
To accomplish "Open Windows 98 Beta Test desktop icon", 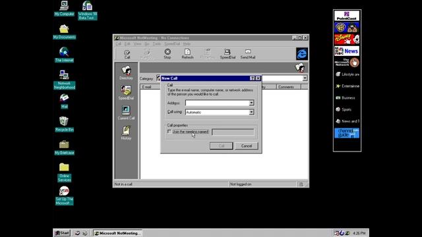I will (87, 11).
